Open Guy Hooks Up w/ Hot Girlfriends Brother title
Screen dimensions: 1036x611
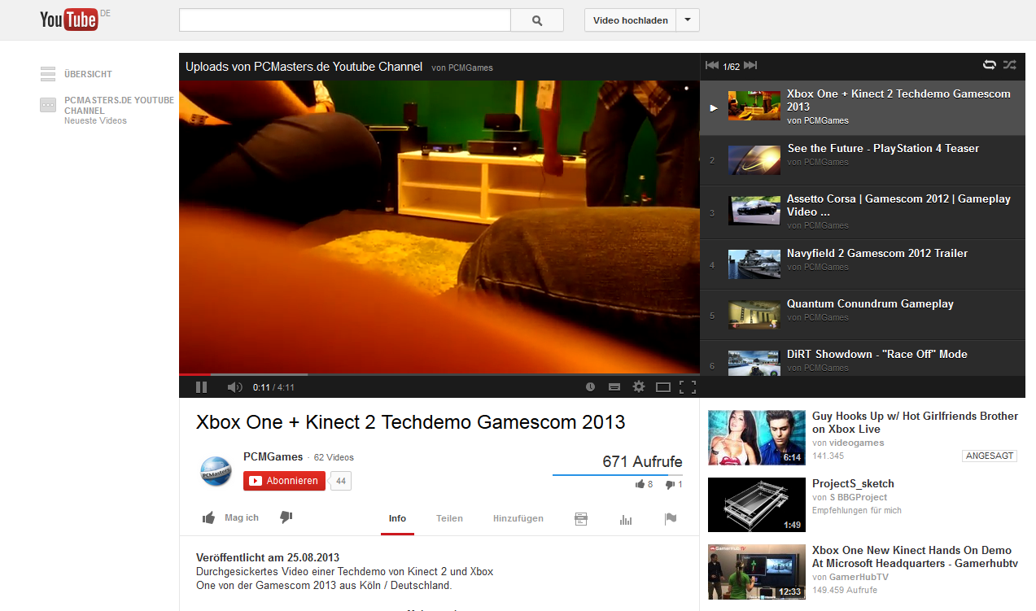click(915, 422)
